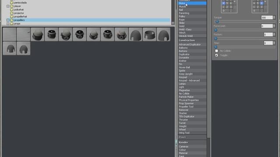The width and height of the screenshot is (280, 157).
Task: Expand the propellers folder node
Action: click(8, 20)
